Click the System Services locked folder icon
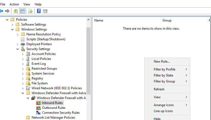 (x=28, y=73)
